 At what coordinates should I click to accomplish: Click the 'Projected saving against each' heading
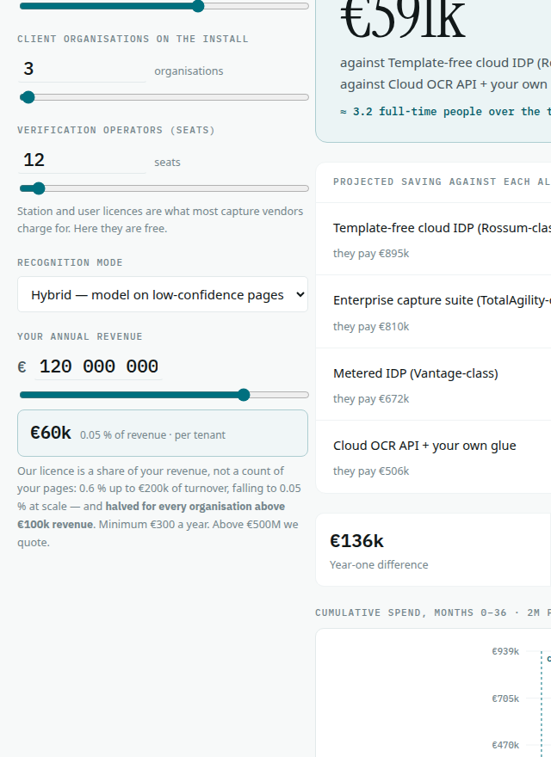442,182
